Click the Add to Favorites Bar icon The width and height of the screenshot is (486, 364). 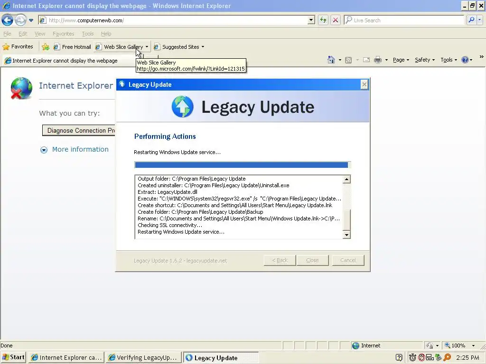click(45, 47)
